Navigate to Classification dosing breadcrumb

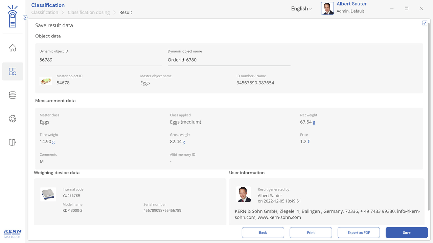(x=89, y=12)
